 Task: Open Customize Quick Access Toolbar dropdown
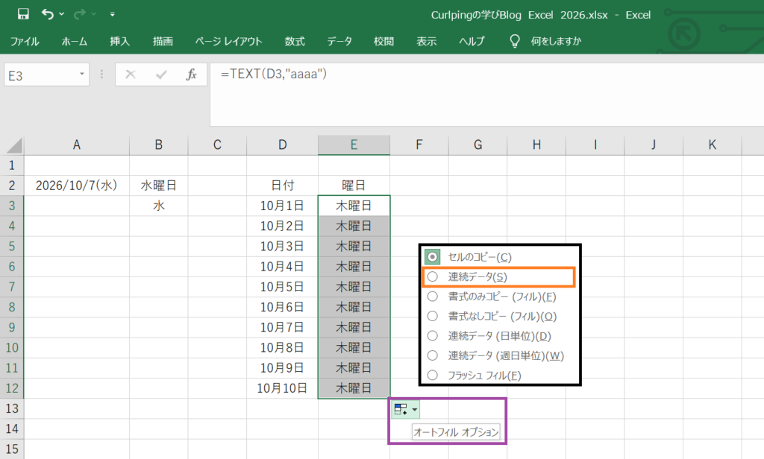pos(112,14)
